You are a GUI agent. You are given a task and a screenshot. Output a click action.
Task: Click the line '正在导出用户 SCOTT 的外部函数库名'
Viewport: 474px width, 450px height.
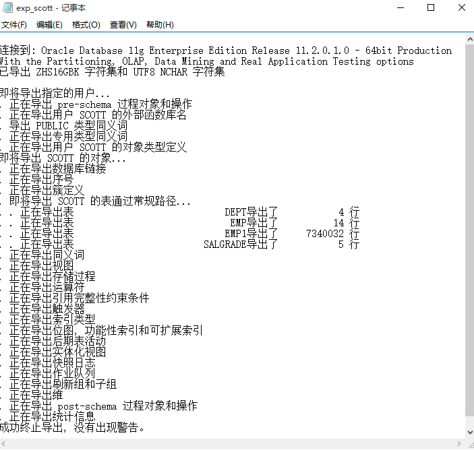click(98, 115)
